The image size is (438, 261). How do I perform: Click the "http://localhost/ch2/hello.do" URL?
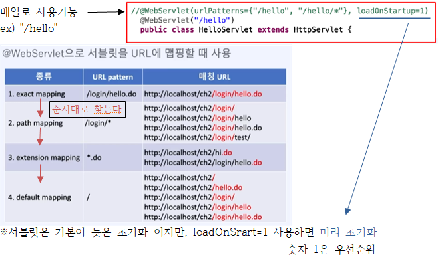coord(193,187)
